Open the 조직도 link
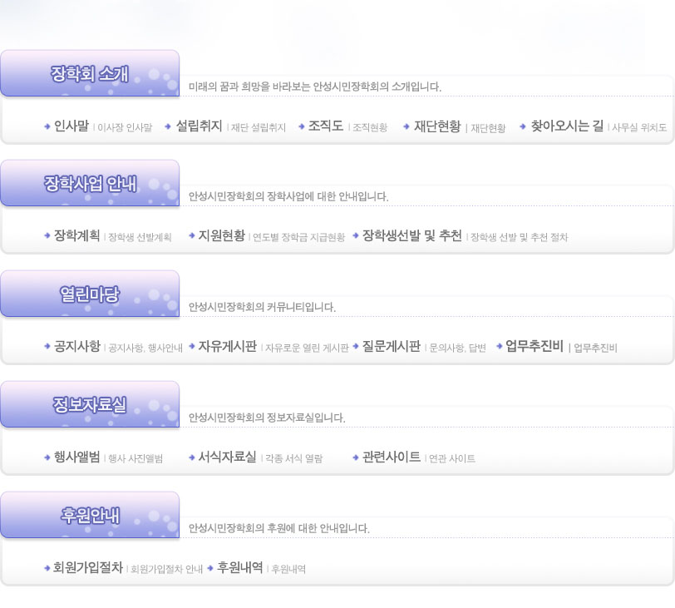675x608 pixels. click(x=326, y=126)
